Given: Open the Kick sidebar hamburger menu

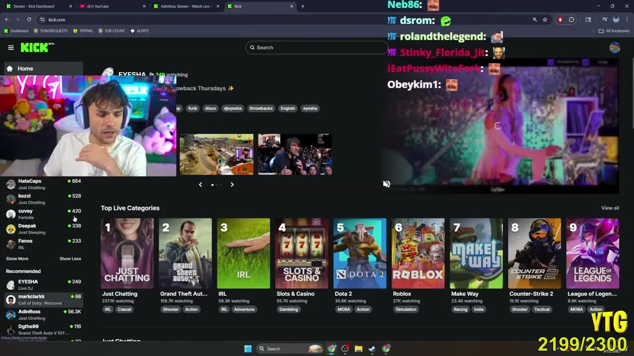Looking at the screenshot, I should click(10, 47).
